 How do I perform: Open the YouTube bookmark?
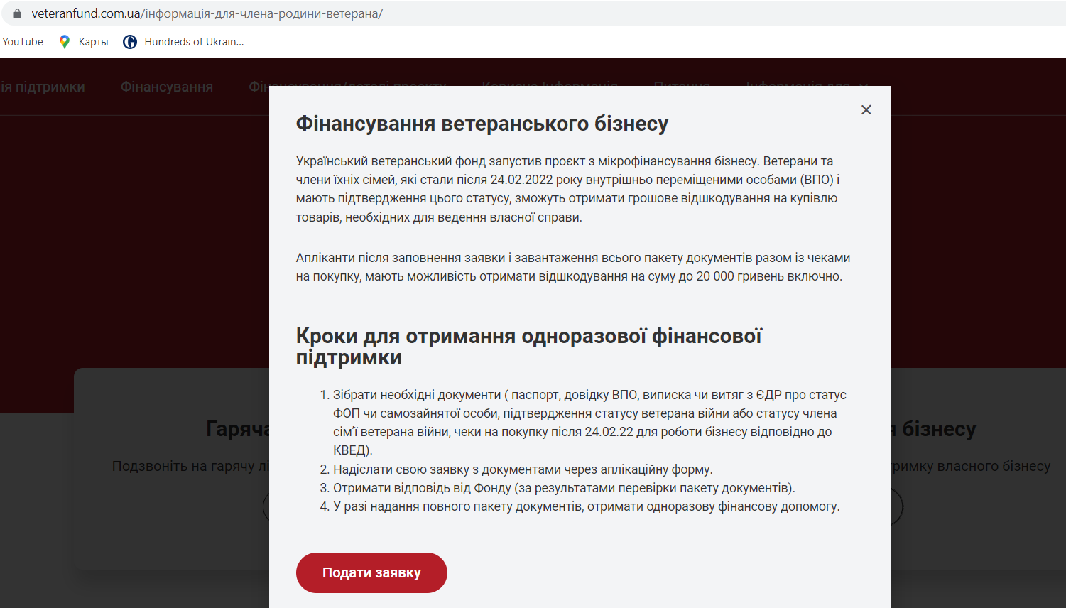pyautogui.click(x=23, y=42)
